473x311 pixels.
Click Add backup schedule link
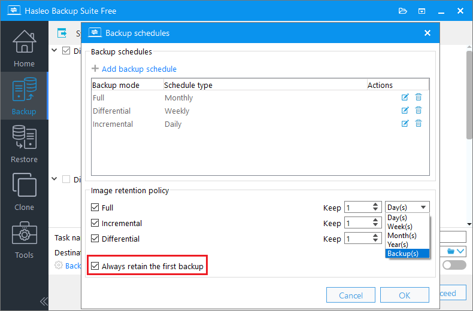click(x=139, y=69)
